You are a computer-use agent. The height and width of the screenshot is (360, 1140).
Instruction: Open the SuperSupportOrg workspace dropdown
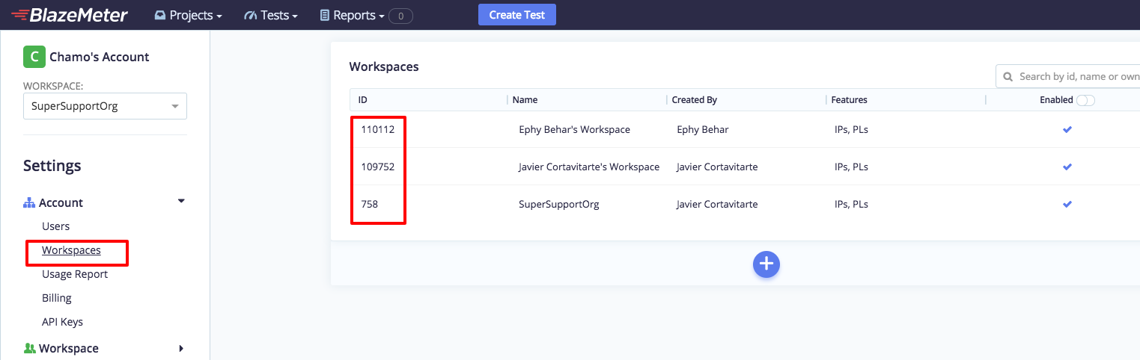(x=105, y=106)
